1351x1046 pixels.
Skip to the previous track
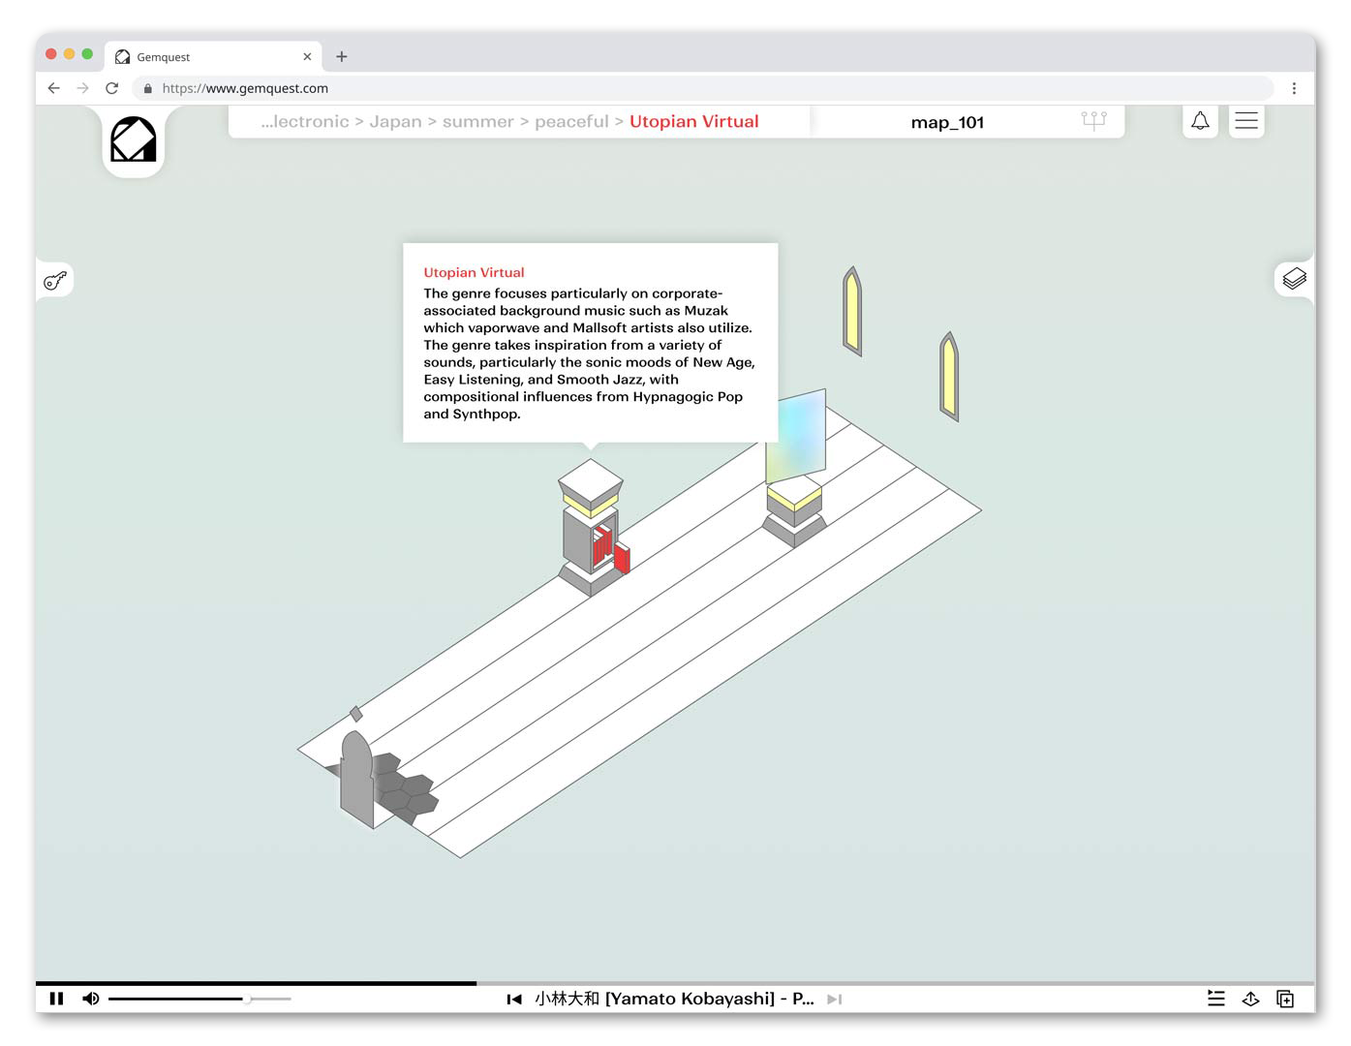point(514,1000)
